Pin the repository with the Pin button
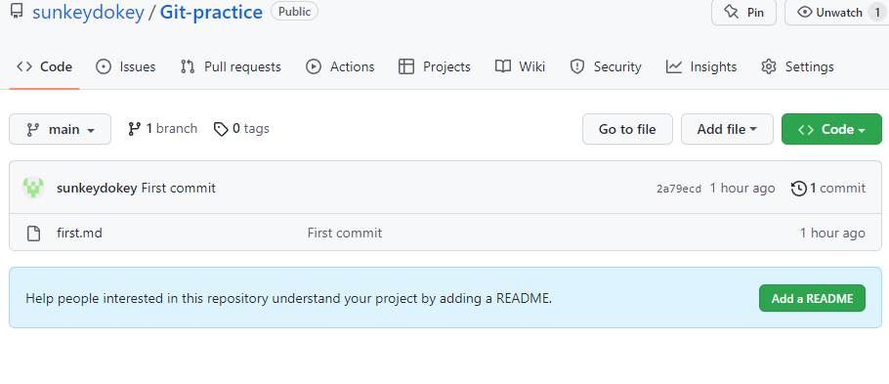Image resolution: width=889 pixels, height=384 pixels. point(743,12)
